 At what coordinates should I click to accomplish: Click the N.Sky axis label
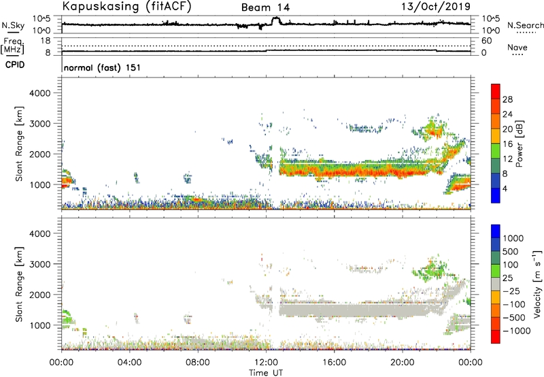[13, 25]
